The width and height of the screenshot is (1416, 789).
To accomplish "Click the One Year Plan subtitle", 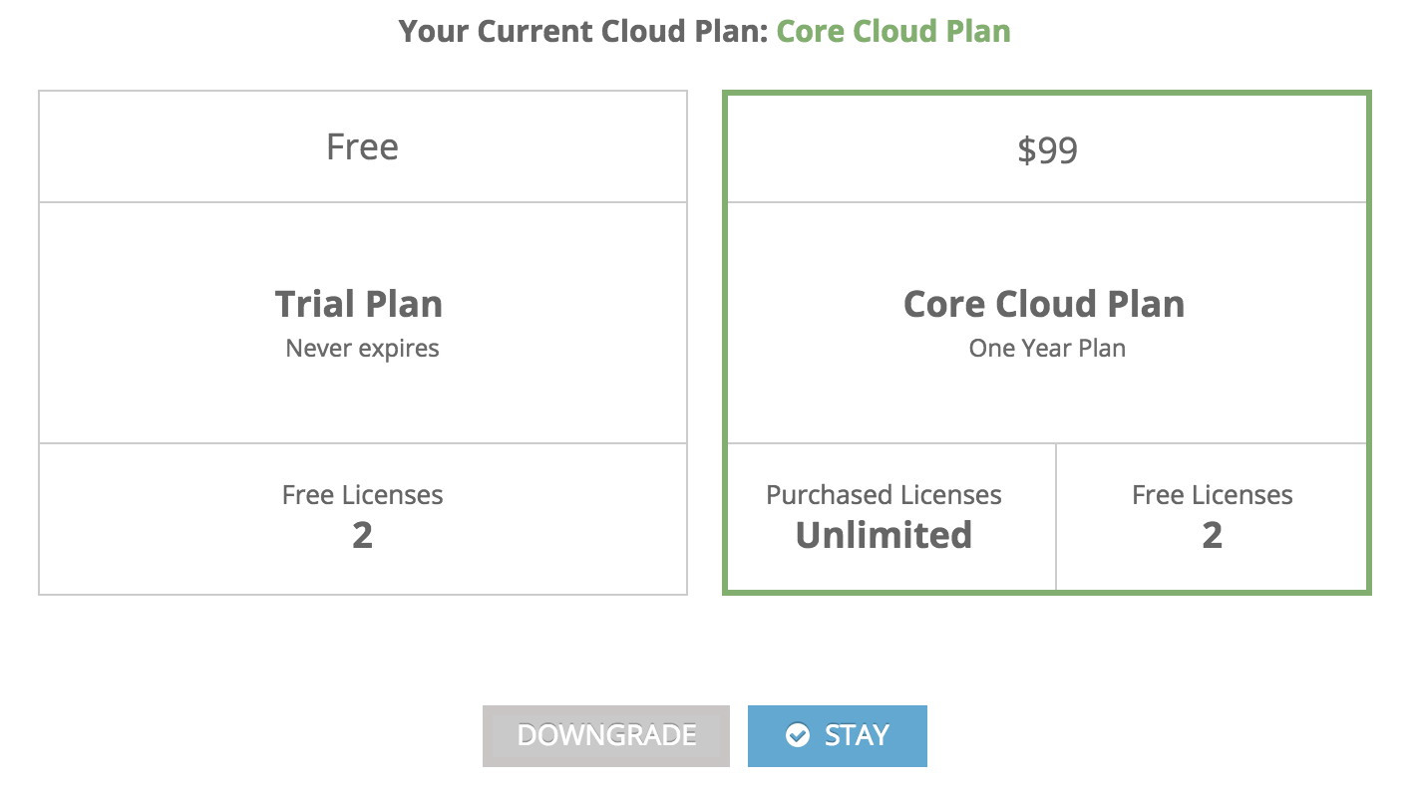I will point(1046,348).
